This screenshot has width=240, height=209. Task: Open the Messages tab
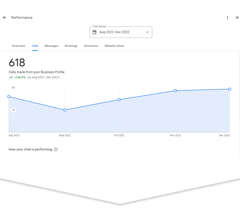(x=51, y=46)
